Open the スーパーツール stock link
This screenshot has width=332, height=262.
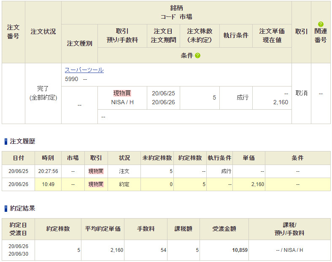coord(84,70)
